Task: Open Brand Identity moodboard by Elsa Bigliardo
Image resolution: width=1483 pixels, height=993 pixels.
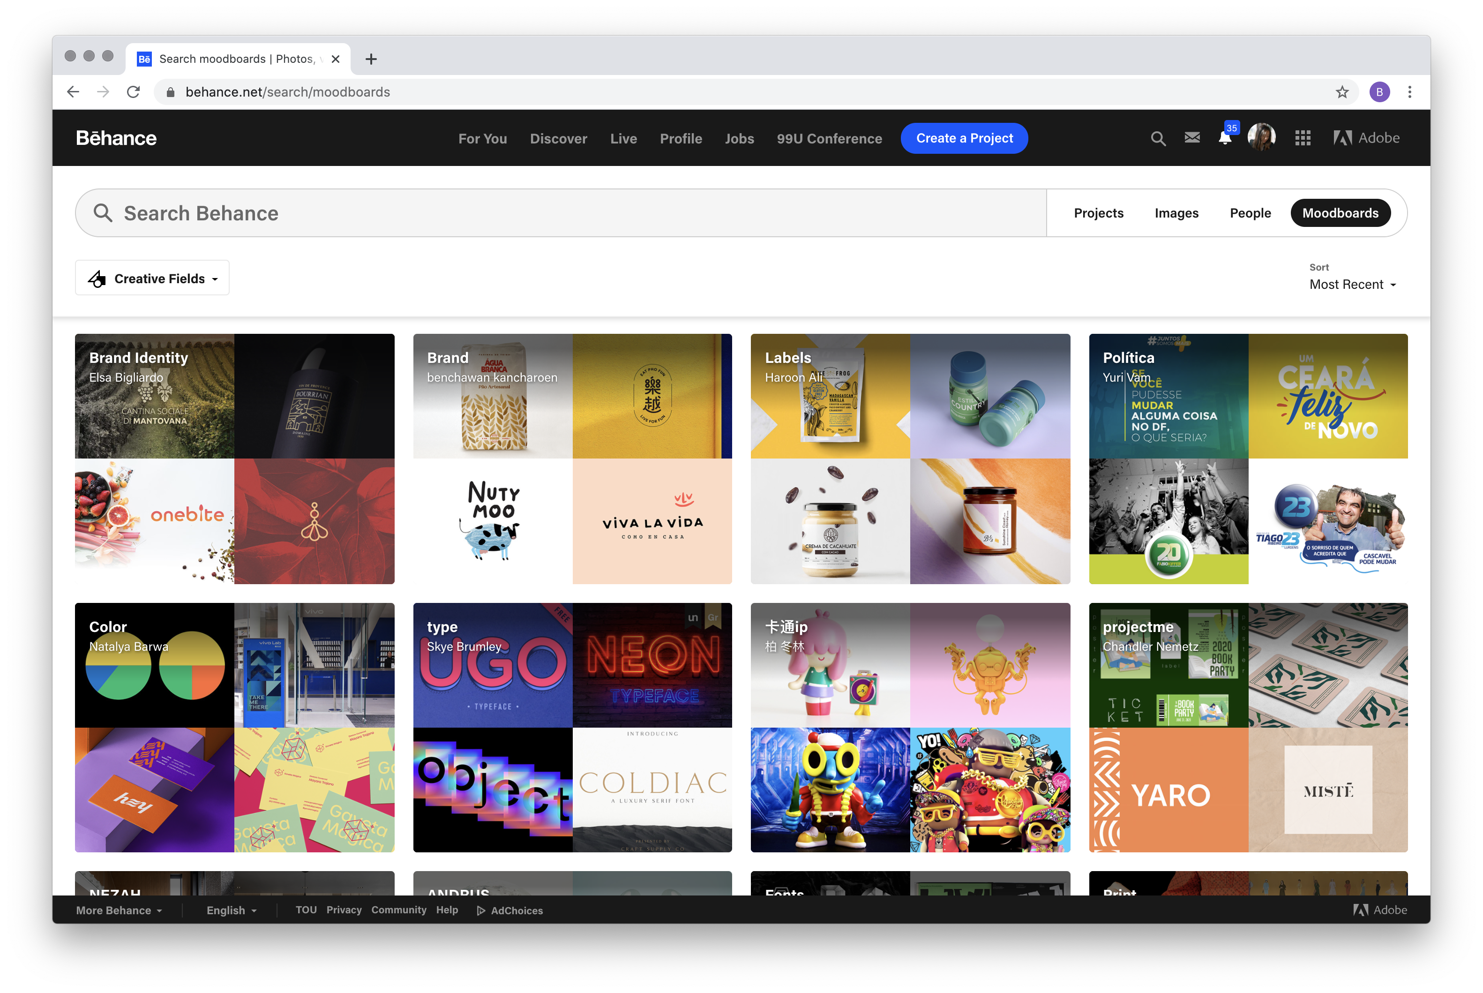Action: point(234,459)
